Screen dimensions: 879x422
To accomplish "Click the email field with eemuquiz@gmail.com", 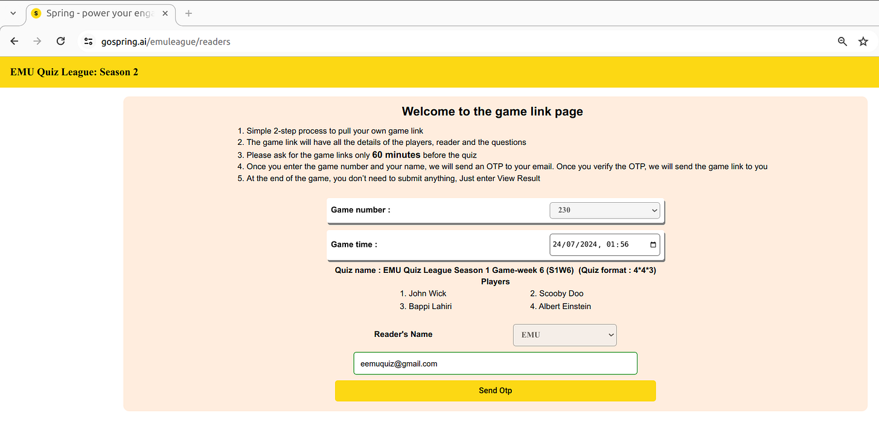I will (495, 363).
